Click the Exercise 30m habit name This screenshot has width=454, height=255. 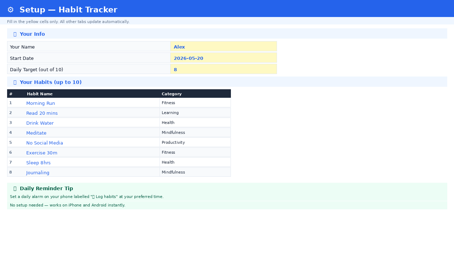(42, 153)
